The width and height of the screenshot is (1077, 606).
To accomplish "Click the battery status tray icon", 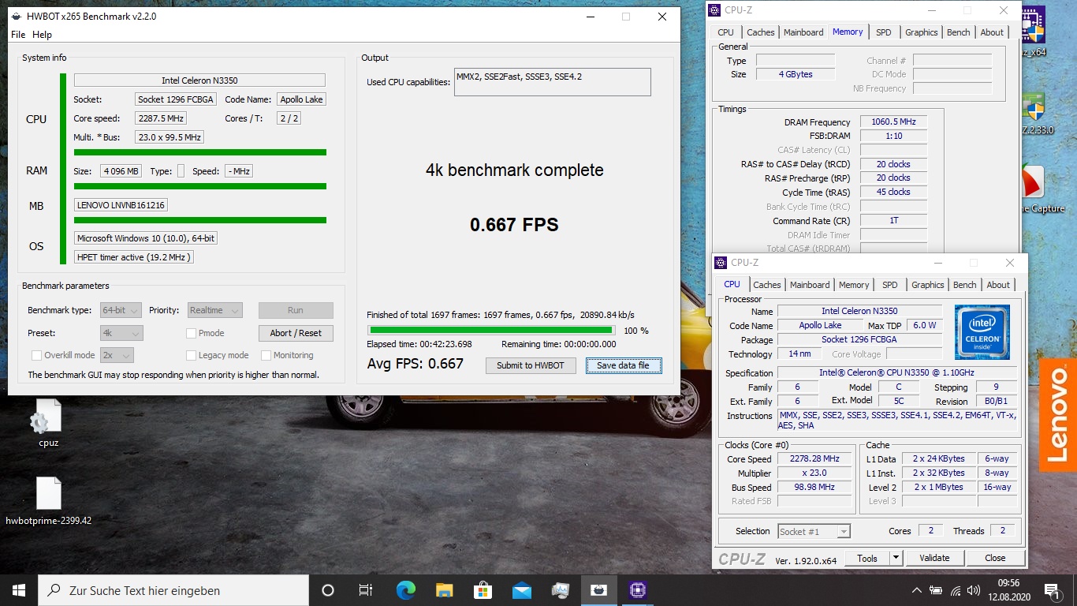I will (x=936, y=590).
